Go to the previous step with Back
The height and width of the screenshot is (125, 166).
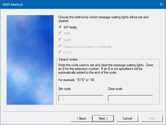82,118
